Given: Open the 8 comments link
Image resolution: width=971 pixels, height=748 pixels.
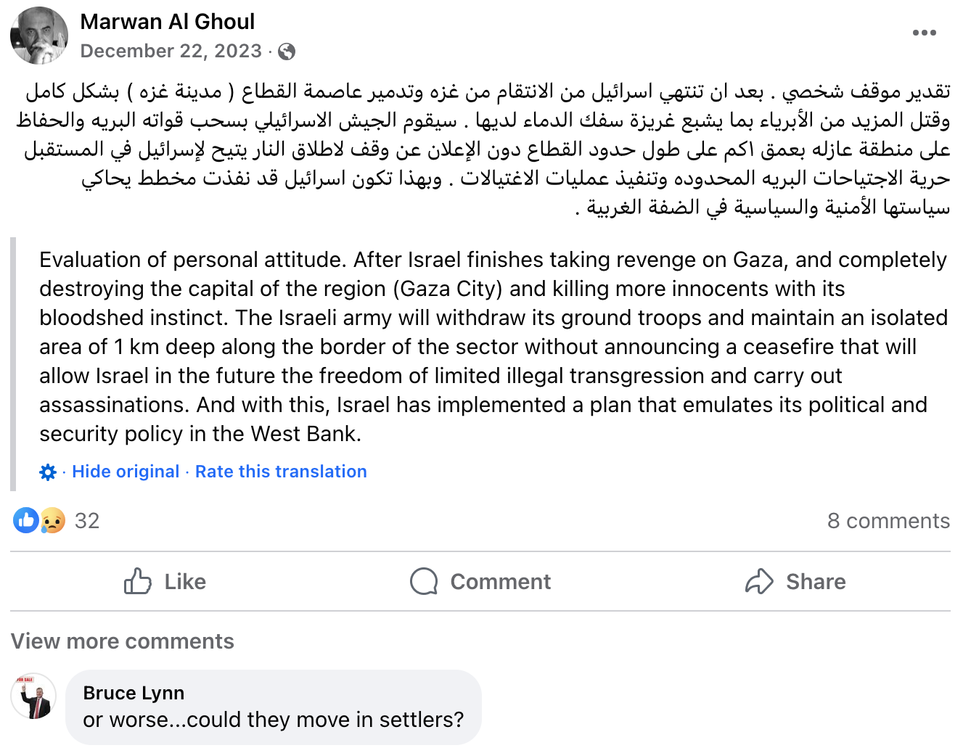Looking at the screenshot, I should pyautogui.click(x=888, y=521).
